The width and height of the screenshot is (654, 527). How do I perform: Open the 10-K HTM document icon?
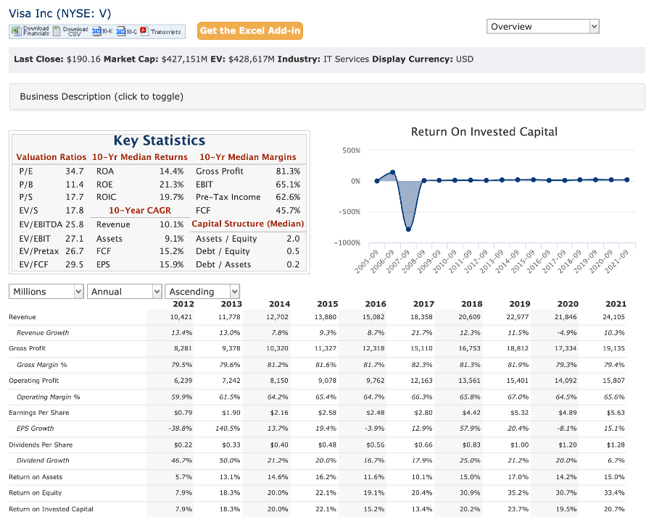tap(96, 31)
